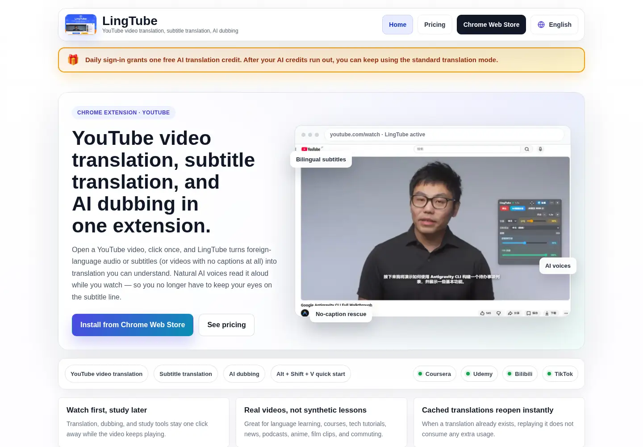This screenshot has height=447, width=643.
Task: Click the Udemy platform chip
Action: pyautogui.click(x=479, y=374)
